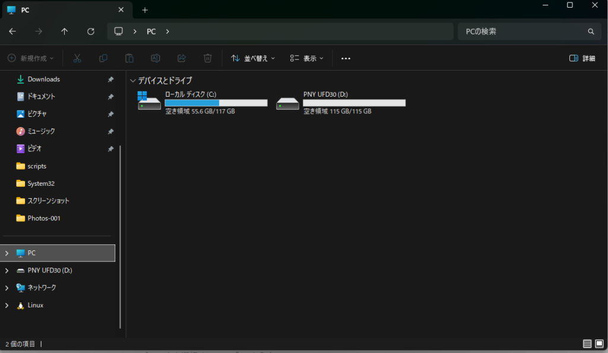The width and height of the screenshot is (608, 353).
Task: Go up one level with Up arrow
Action: [x=65, y=31]
